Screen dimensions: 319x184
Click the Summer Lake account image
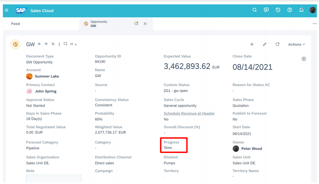tap(29, 77)
